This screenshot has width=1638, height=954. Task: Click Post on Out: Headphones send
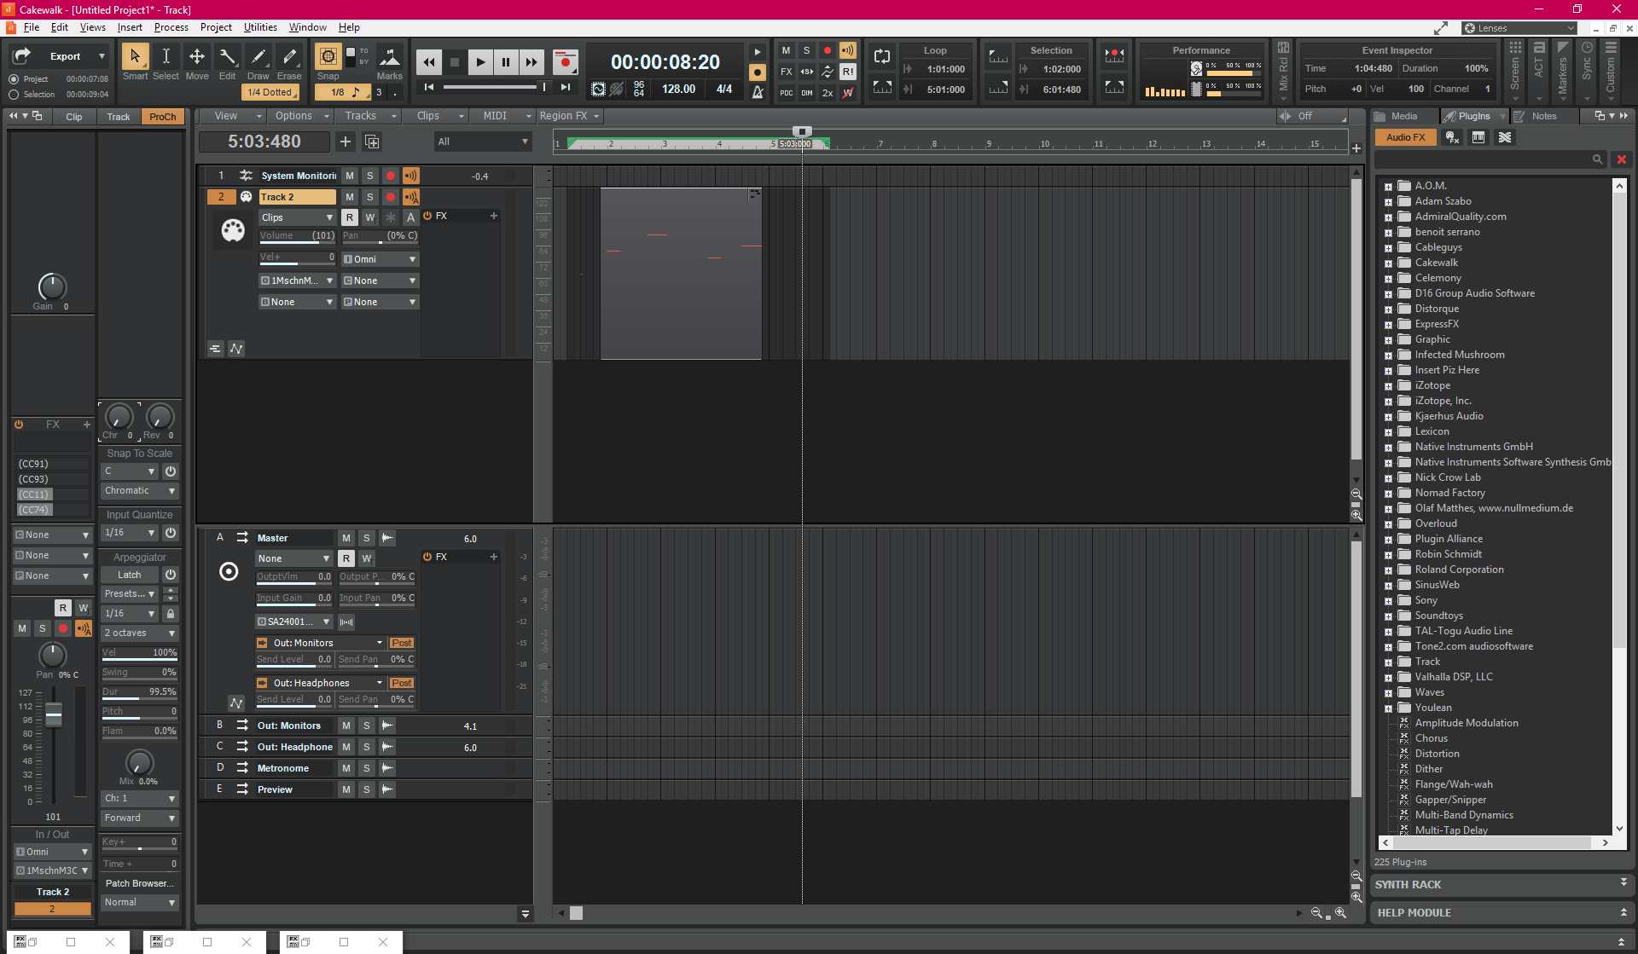401,683
